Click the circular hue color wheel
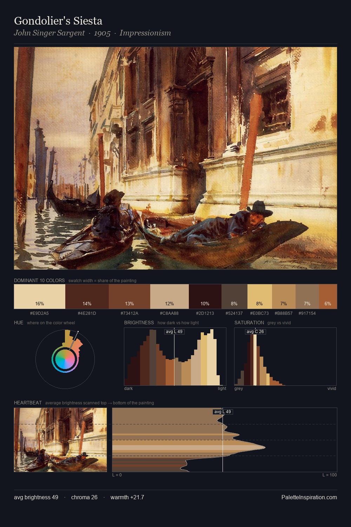The width and height of the screenshot is (351, 527). pyautogui.click(x=65, y=359)
